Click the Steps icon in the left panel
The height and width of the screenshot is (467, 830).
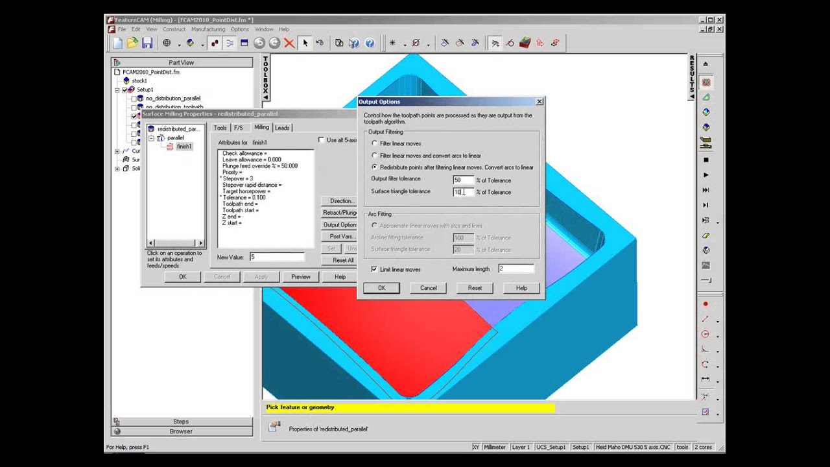(x=117, y=422)
